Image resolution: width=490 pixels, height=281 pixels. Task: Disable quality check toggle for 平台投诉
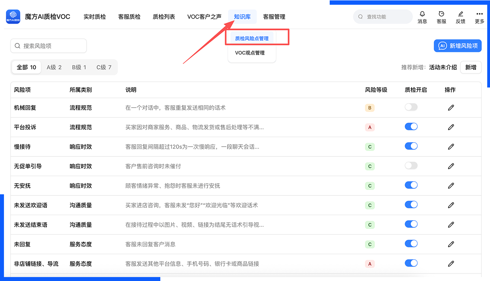[411, 127]
